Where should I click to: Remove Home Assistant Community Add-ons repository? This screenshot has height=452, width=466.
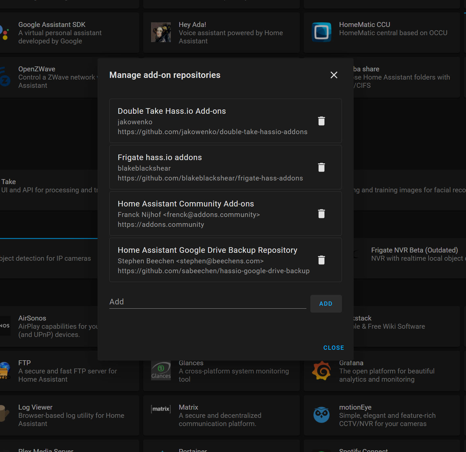[322, 214]
